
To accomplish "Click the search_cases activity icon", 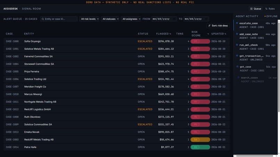I will tap(238, 77).
